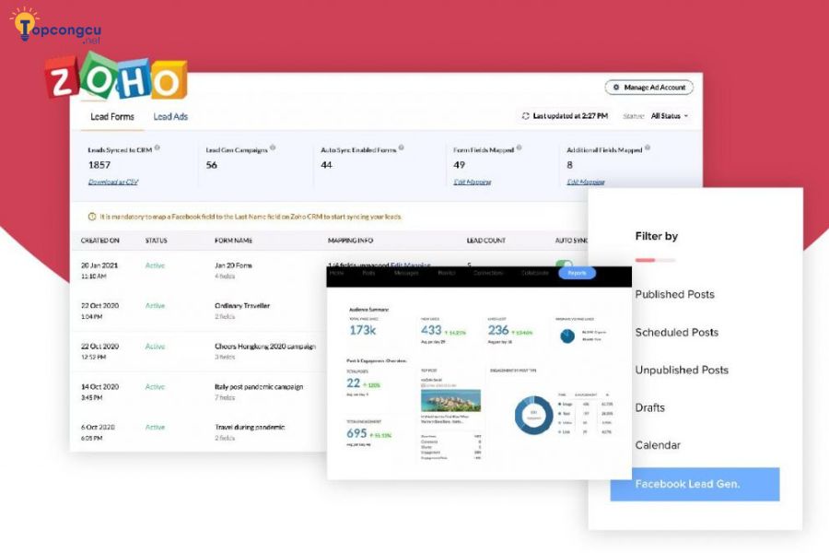Open the All Status filter dropdown

pos(670,116)
